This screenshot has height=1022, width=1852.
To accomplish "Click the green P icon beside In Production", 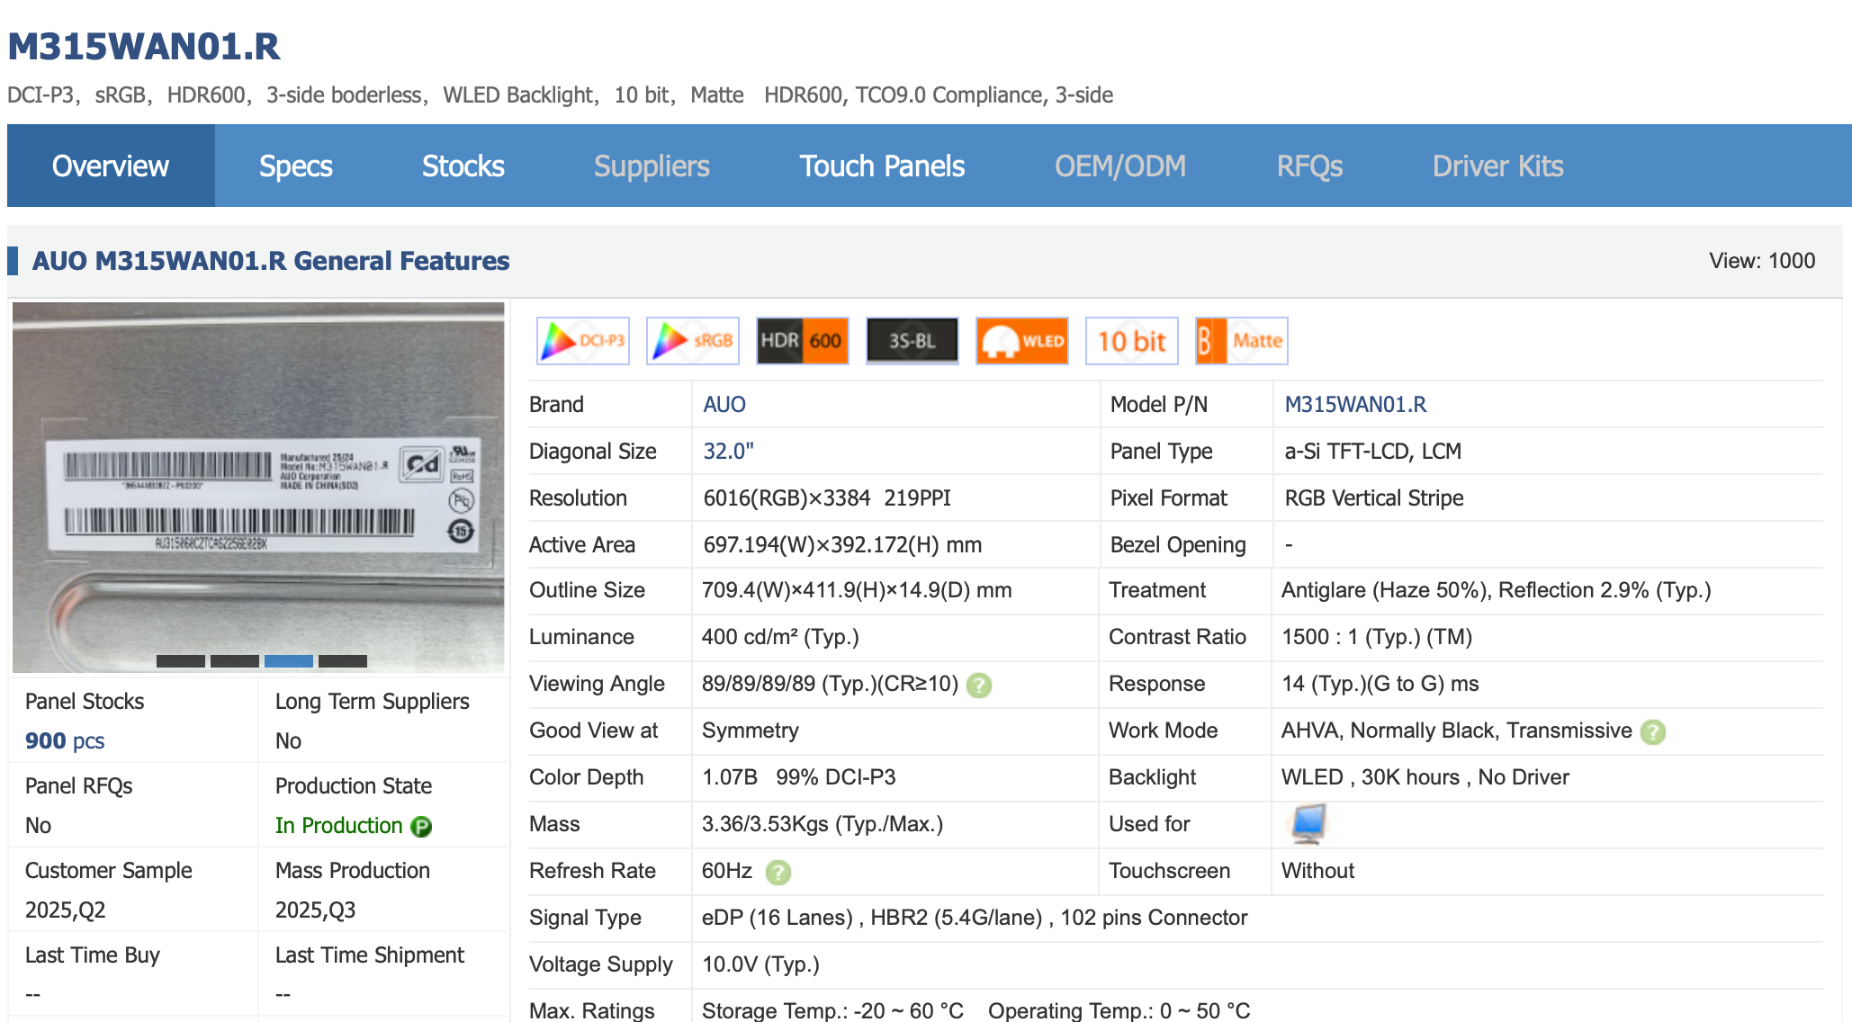I will (x=421, y=827).
